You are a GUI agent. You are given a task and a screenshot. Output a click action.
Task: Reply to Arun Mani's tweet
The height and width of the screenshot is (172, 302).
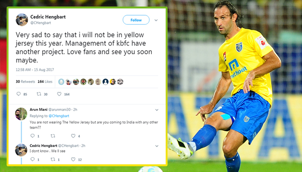click(32, 136)
